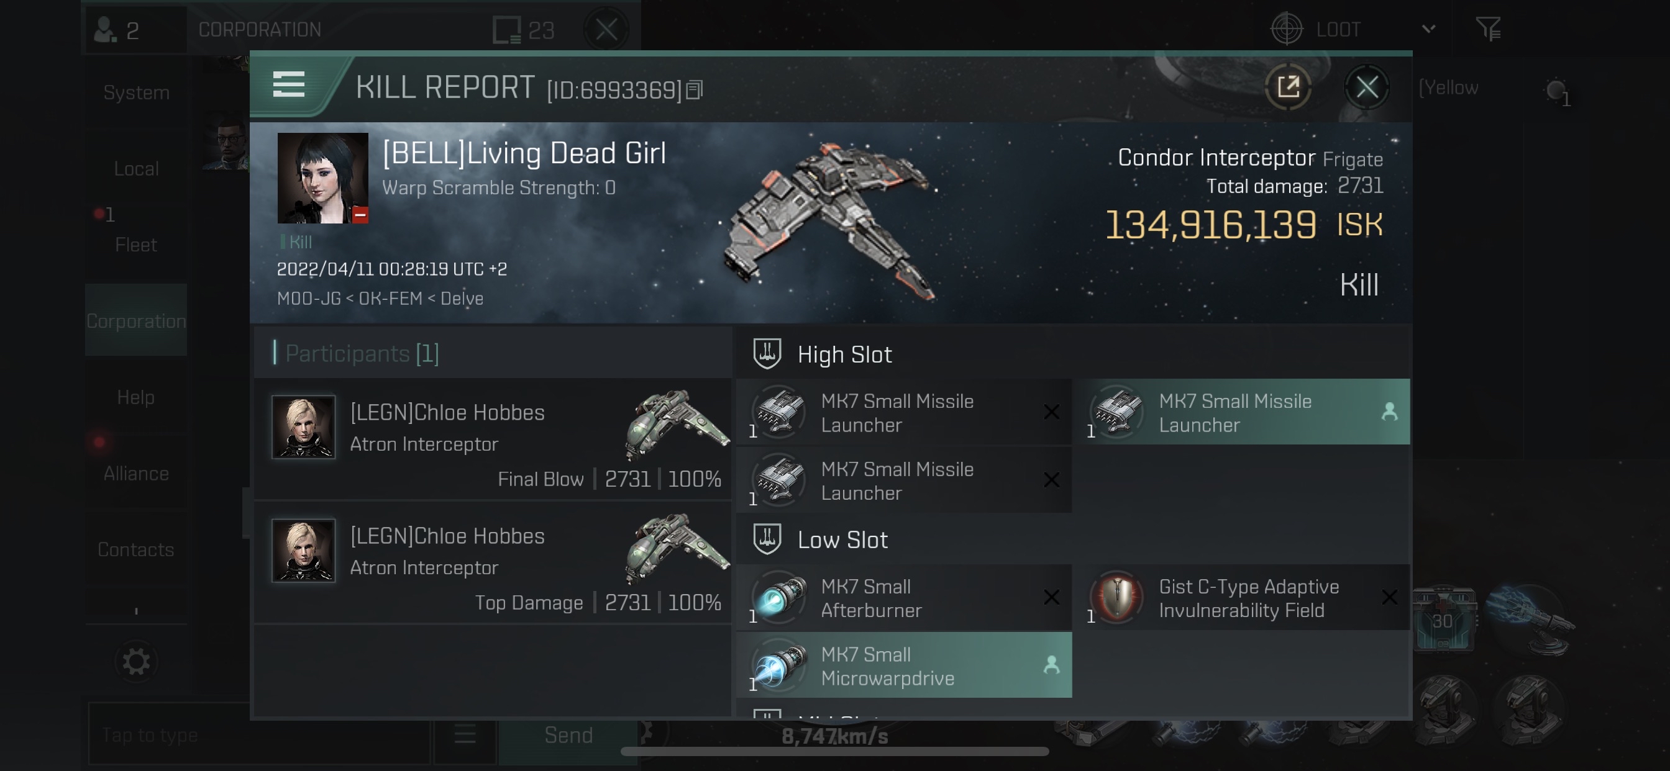
Task: Click the Corporation sidebar tab
Action: coord(135,320)
